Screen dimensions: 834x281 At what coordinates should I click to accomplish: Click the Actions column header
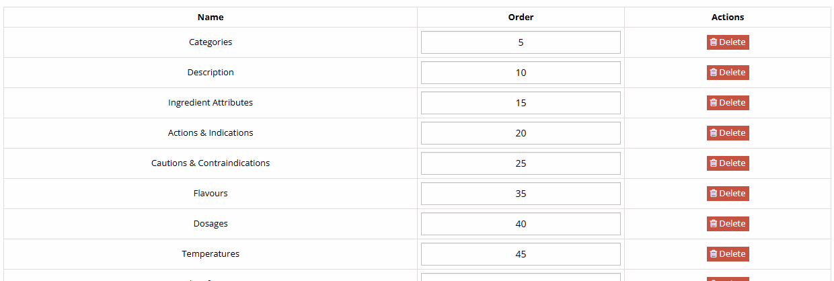pos(728,17)
